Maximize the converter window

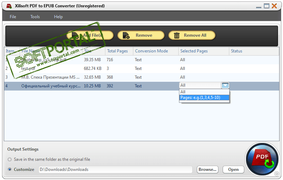267,6
